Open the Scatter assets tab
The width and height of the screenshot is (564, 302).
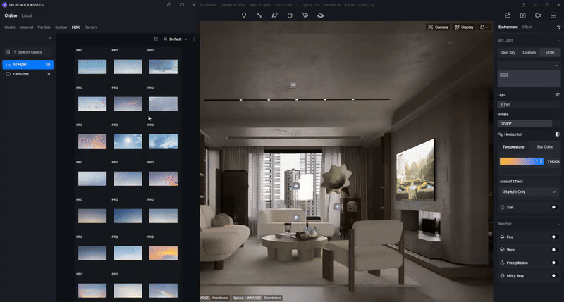click(x=61, y=27)
